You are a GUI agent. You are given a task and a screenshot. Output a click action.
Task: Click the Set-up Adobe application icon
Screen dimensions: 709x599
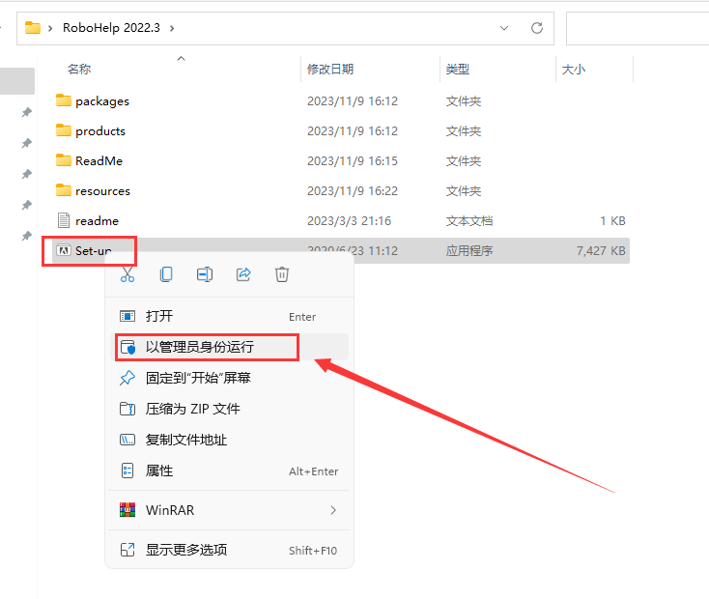[x=64, y=250]
